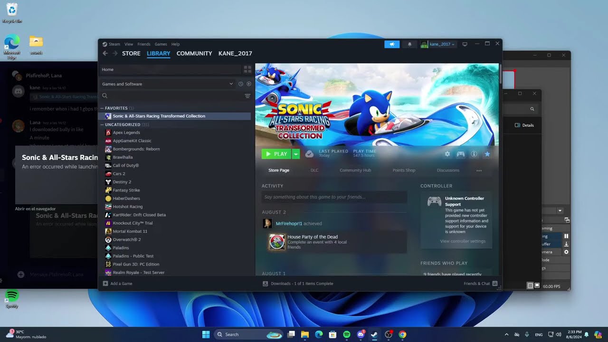Click the Steam Cloud sync status icon

tap(309, 154)
